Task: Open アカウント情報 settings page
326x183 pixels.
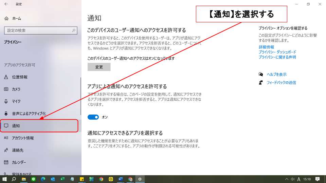Action: [x=23, y=138]
